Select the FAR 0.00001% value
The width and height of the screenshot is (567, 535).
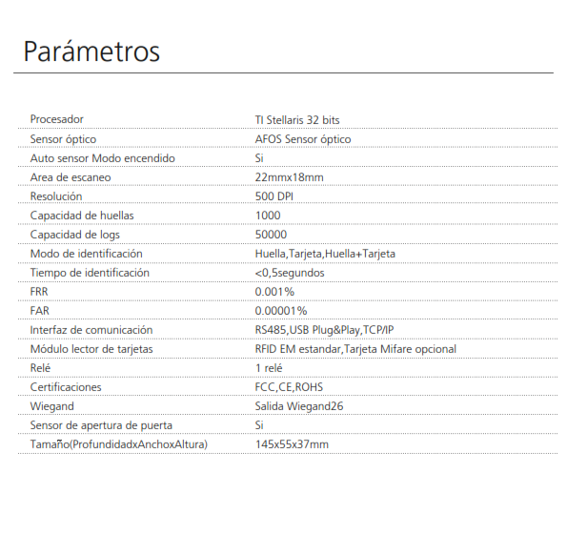[x=281, y=311]
